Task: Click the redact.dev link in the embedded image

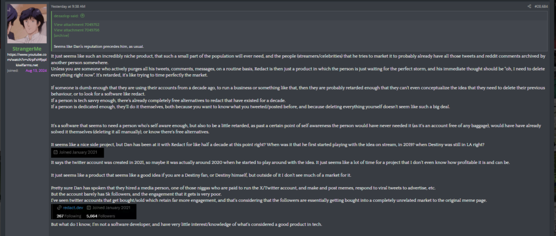Action: coord(73,208)
